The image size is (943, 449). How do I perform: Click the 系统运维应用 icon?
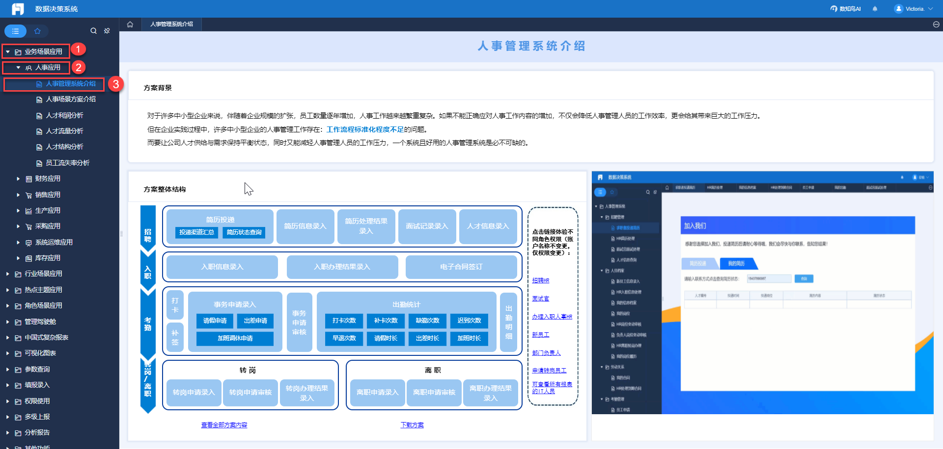coord(28,243)
